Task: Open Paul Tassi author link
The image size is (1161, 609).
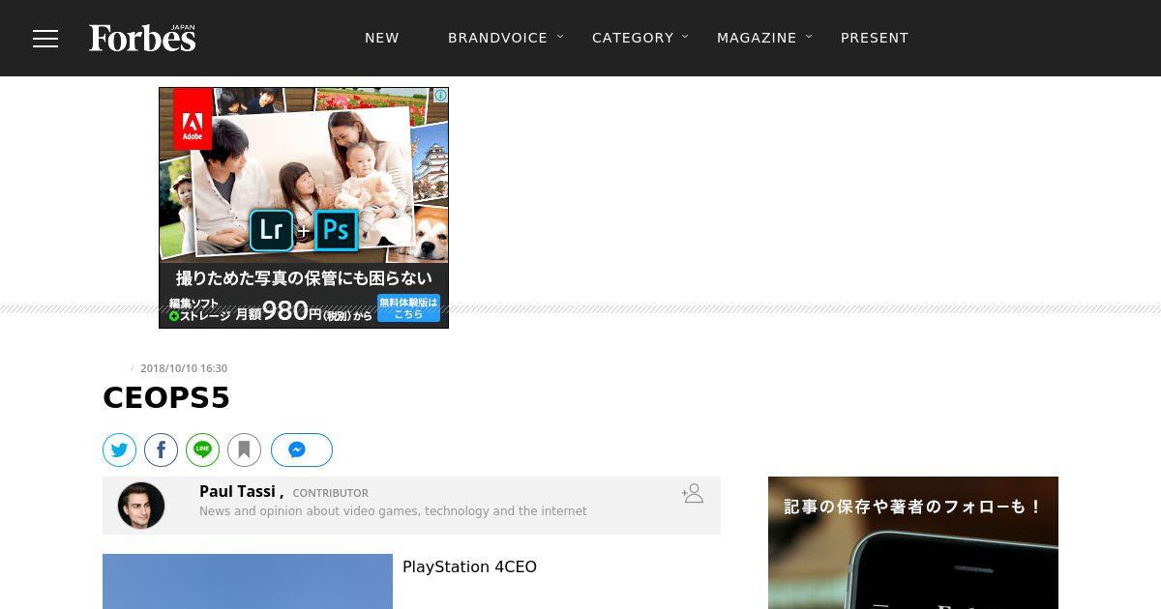Action: [238, 491]
